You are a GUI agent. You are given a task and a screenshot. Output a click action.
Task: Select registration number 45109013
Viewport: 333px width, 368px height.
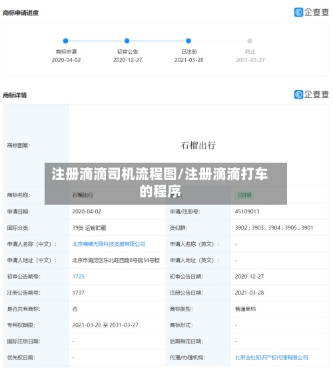[x=247, y=212]
